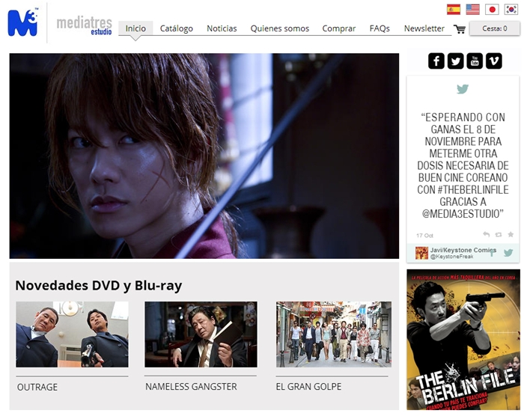Open the Facebook social page
Viewport: 524px width, 416px height.
click(x=436, y=61)
